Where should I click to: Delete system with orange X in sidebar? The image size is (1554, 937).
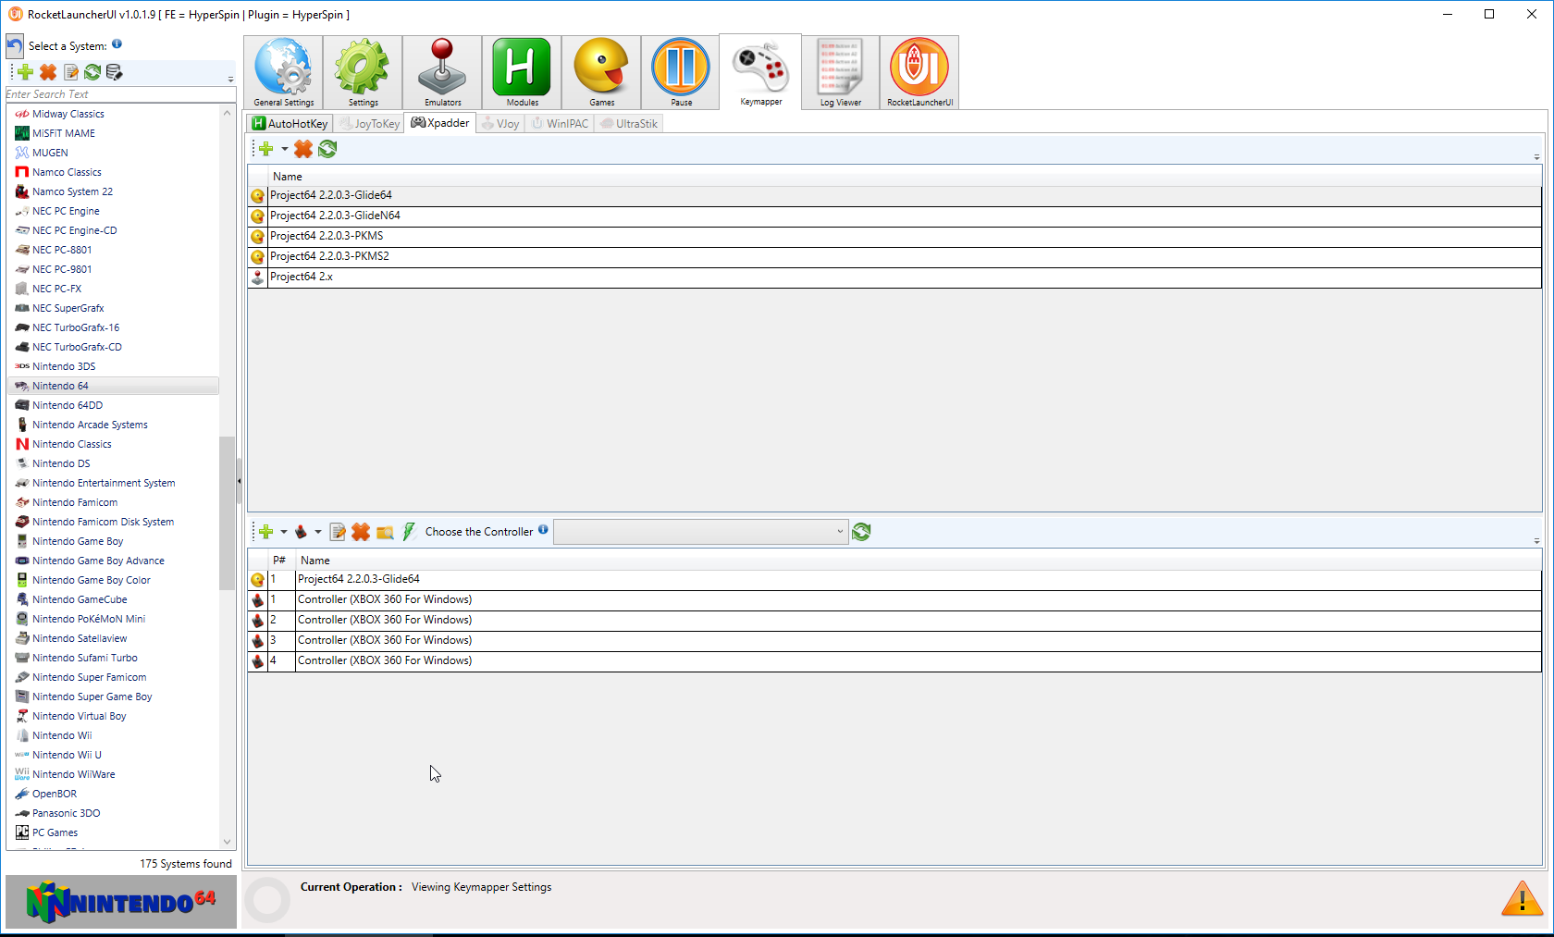tap(48, 72)
